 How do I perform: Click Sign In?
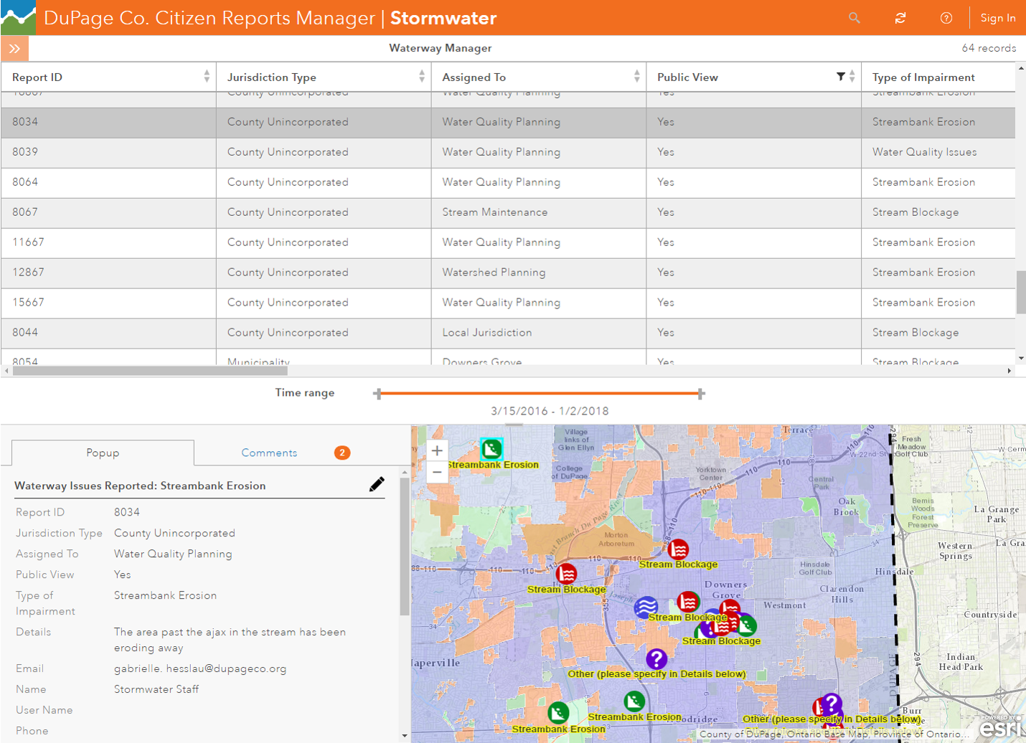[x=998, y=18]
